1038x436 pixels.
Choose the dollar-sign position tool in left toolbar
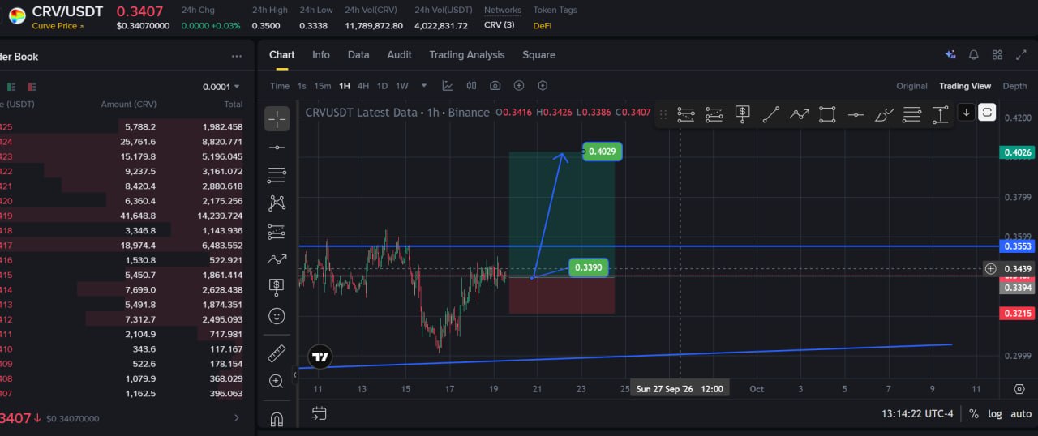(277, 286)
